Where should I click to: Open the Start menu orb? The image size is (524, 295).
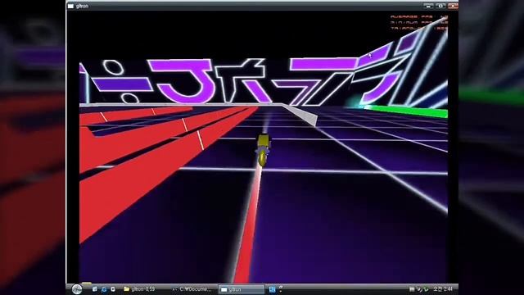pyautogui.click(x=77, y=289)
